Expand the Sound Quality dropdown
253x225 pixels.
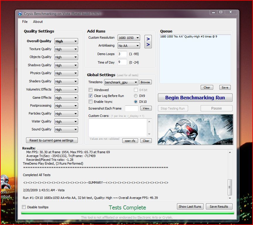(x=66, y=129)
